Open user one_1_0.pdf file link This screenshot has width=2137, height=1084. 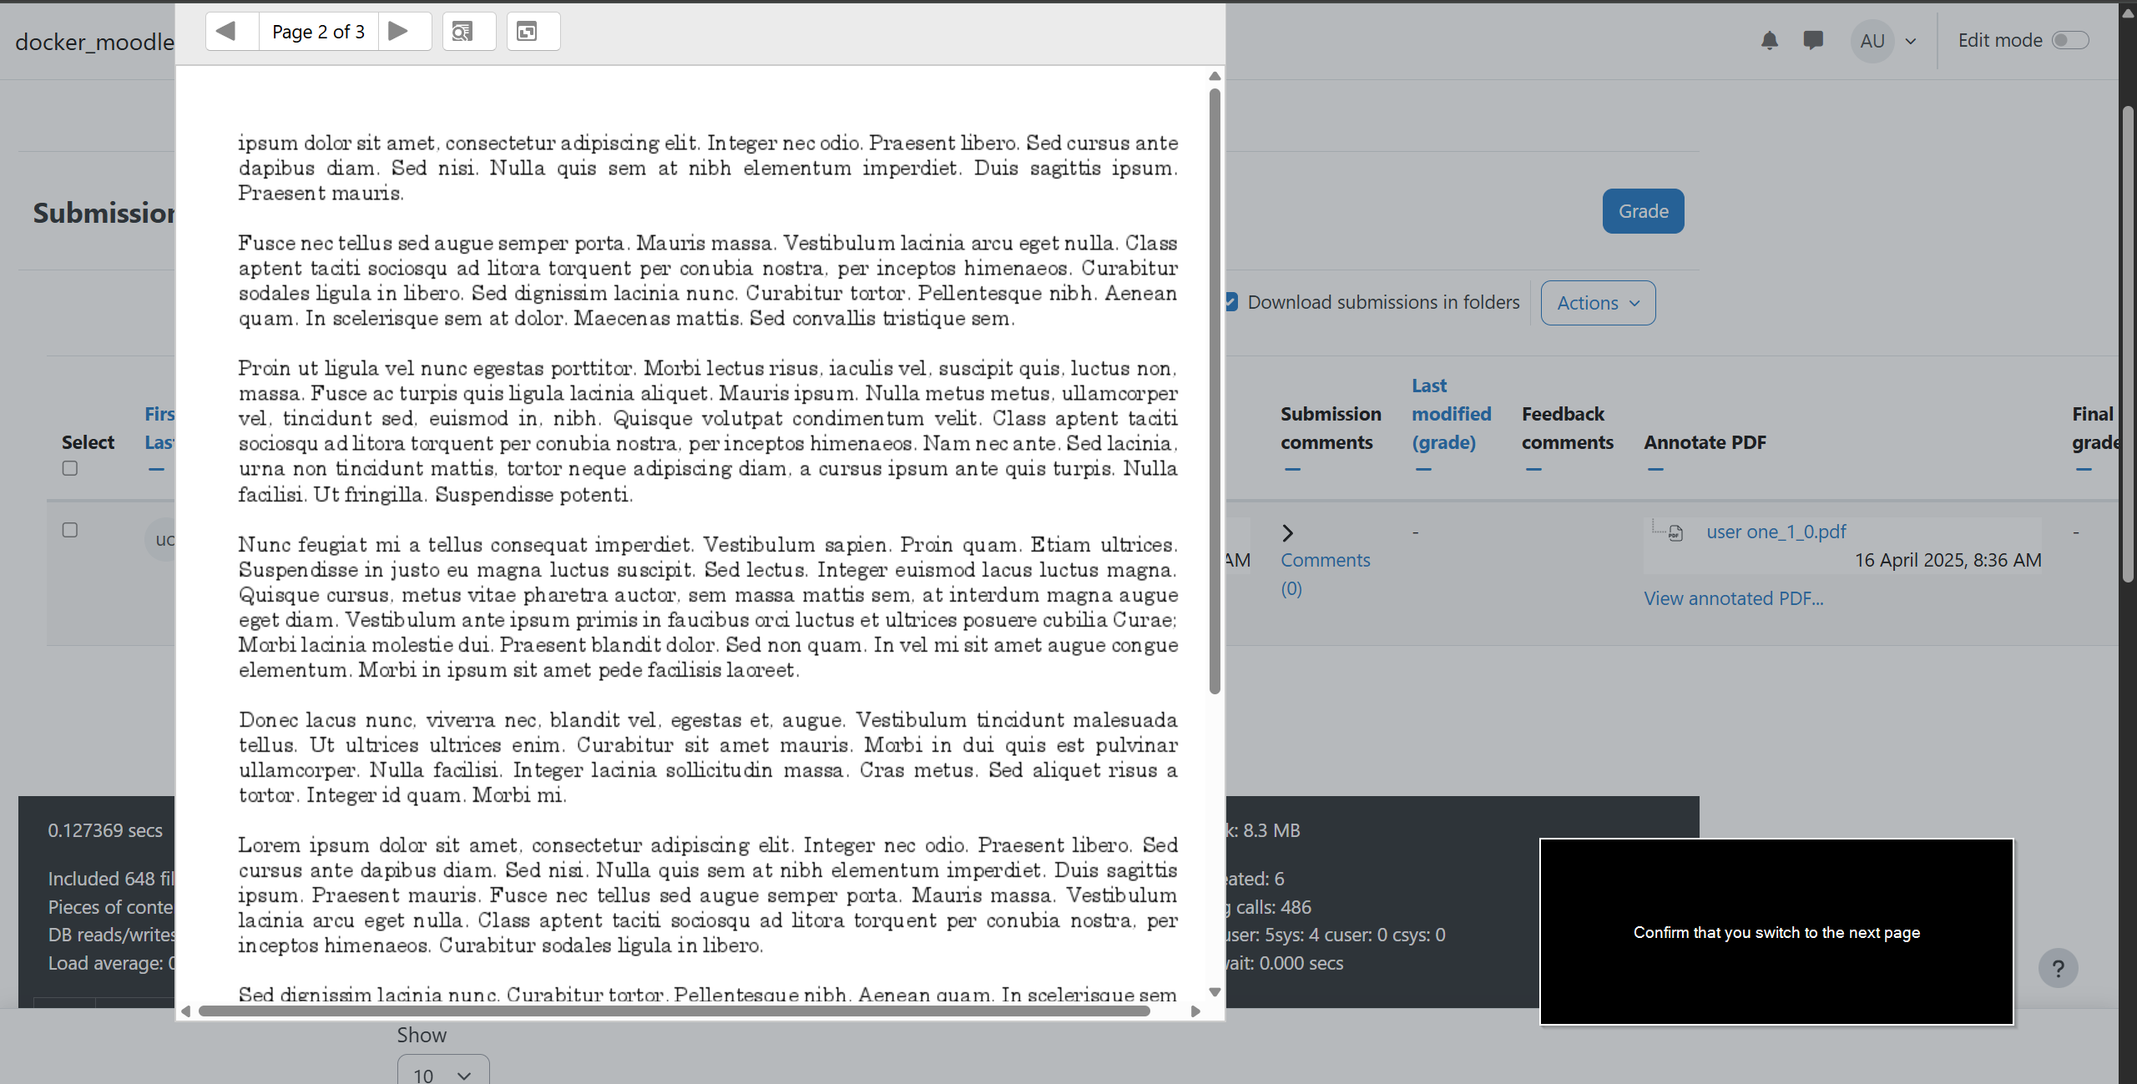click(x=1776, y=532)
